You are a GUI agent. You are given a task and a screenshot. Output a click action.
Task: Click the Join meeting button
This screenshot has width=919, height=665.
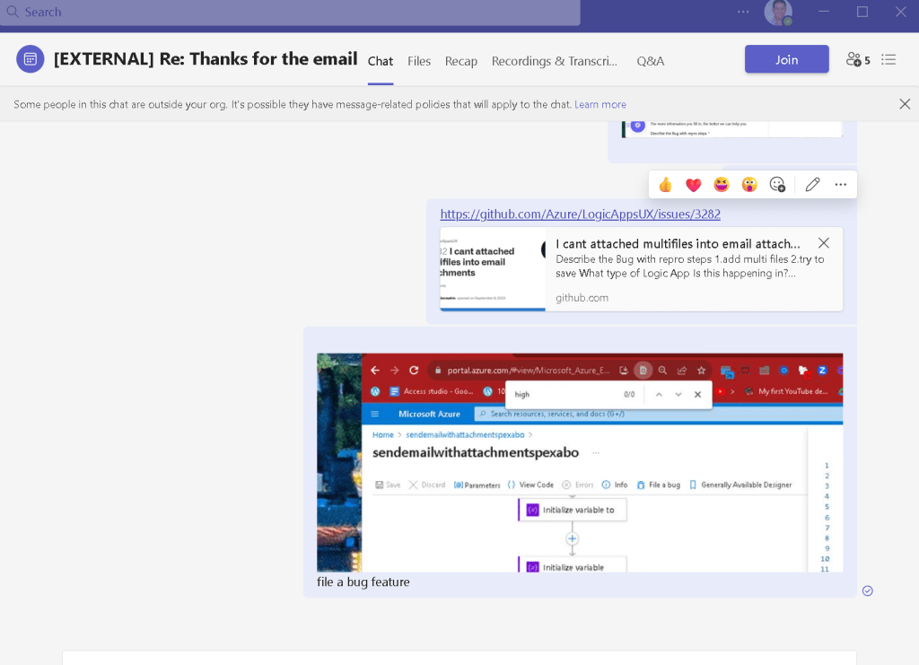pyautogui.click(x=786, y=59)
